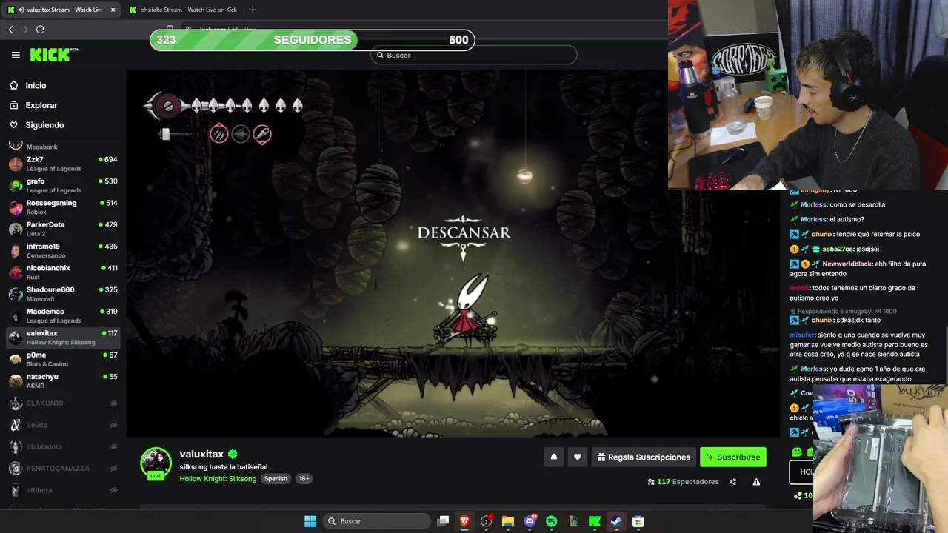Screen dimensions: 948x533
Task: Open League of Legends from taskbar
Action: (x=573, y=521)
